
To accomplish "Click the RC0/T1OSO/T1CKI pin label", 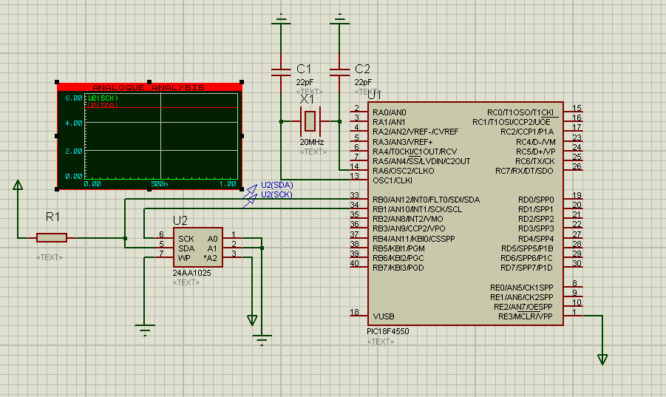I will pos(520,112).
